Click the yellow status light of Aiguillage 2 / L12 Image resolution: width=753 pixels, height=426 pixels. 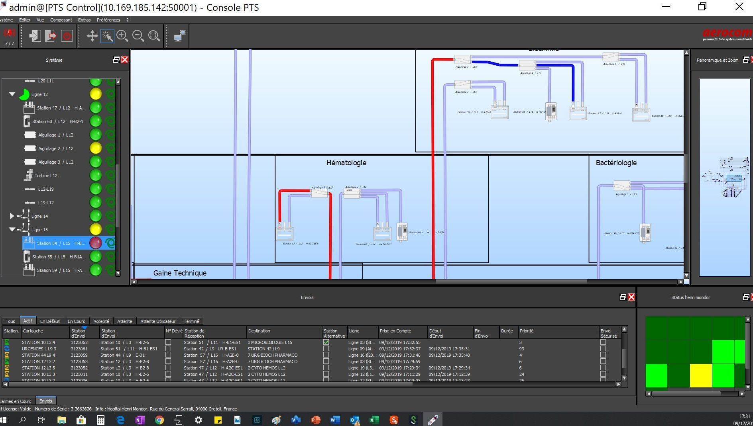pos(96,148)
